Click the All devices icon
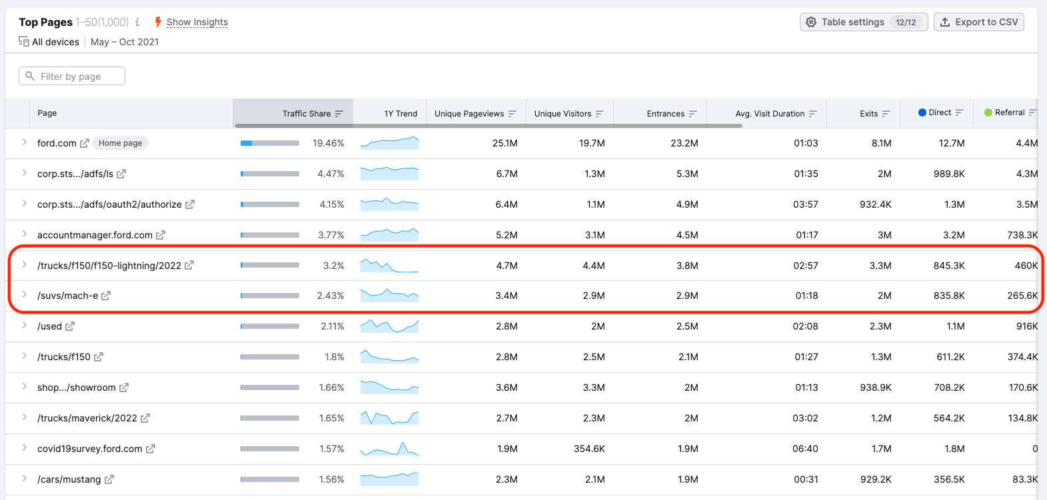The height and width of the screenshot is (500, 1047). (x=24, y=41)
